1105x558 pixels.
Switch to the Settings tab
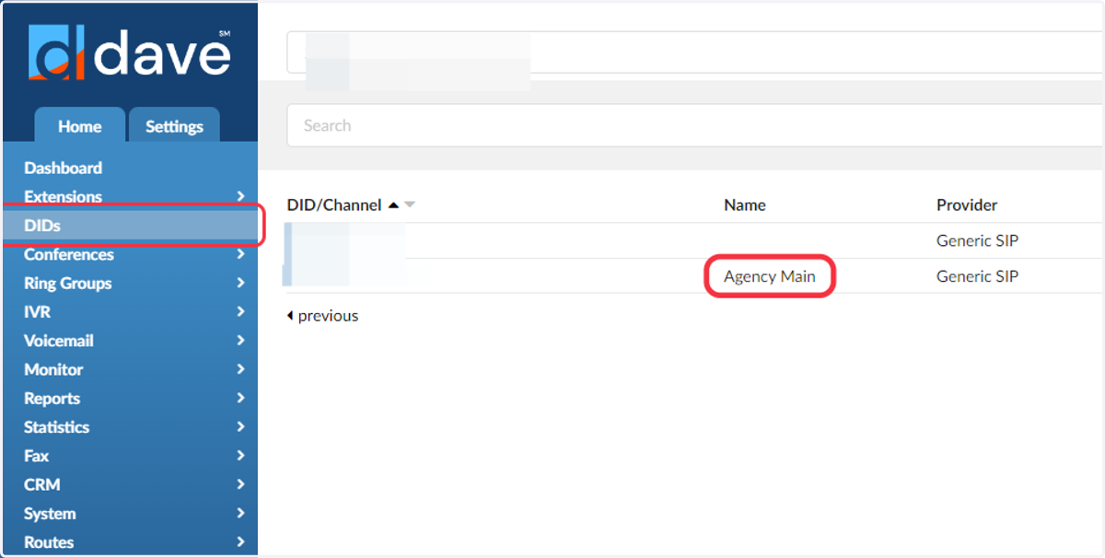point(174,126)
